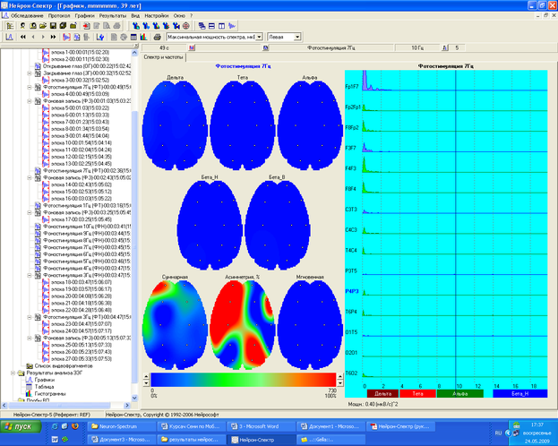Open the Обследование menu

point(27,15)
